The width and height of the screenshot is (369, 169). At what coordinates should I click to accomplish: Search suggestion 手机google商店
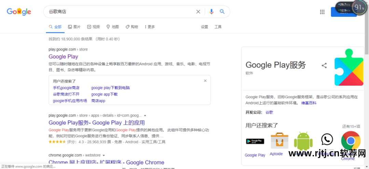[66, 88]
